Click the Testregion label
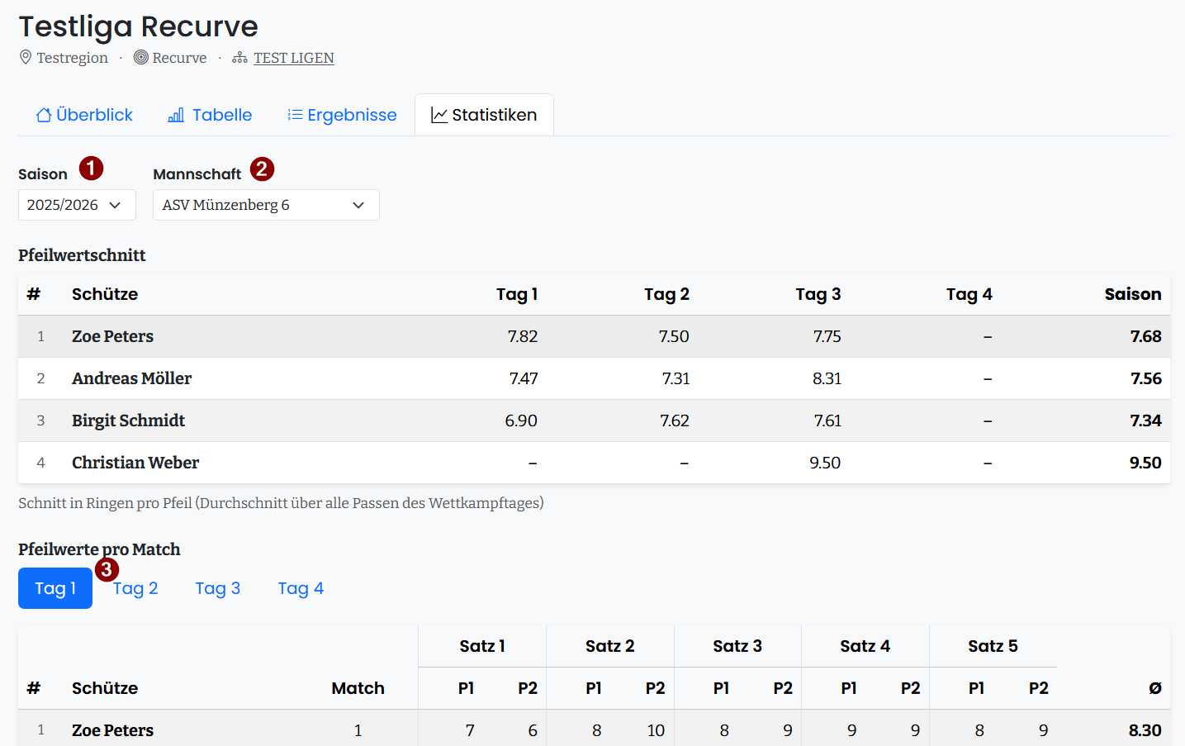 click(x=72, y=58)
